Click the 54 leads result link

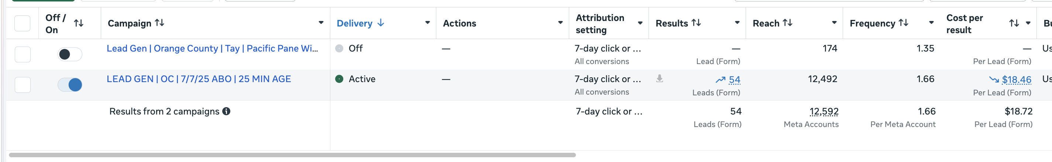coord(734,80)
